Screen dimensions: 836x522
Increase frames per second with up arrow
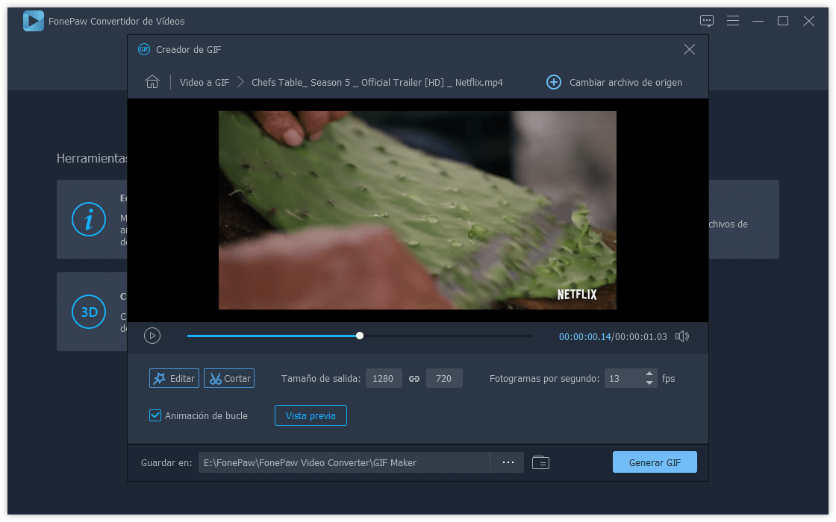click(649, 374)
